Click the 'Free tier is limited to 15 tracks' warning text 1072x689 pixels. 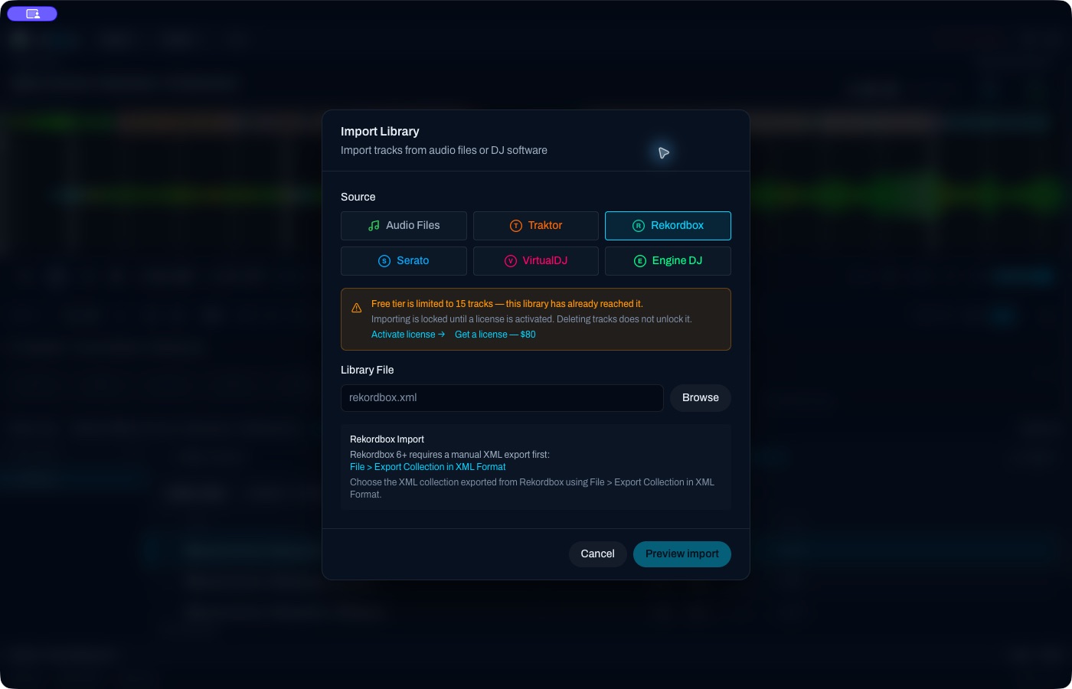coord(507,304)
